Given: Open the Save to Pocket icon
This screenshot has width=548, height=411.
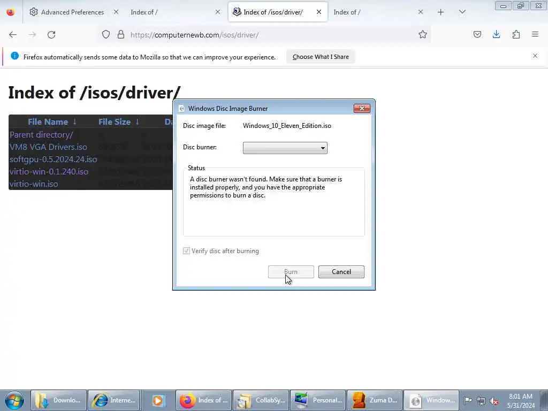Looking at the screenshot, I should click(x=477, y=34).
